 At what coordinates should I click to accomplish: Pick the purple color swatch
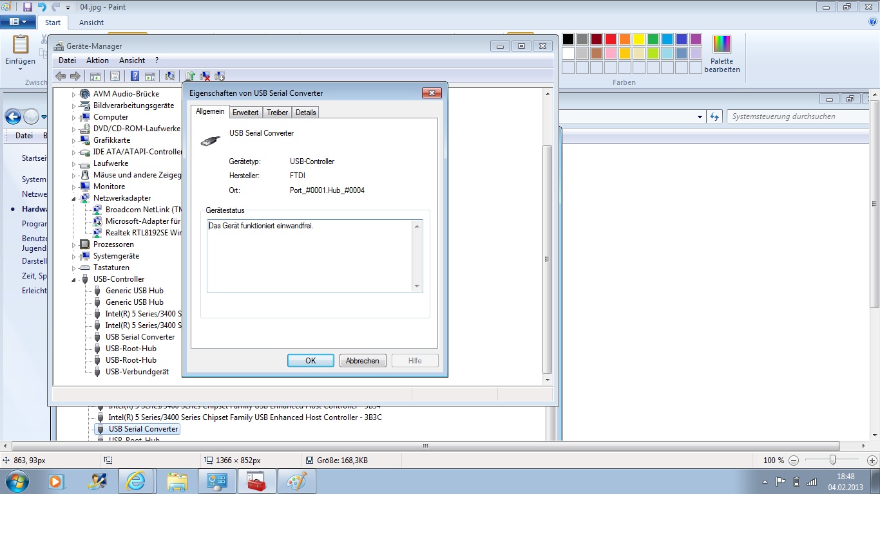[696, 39]
